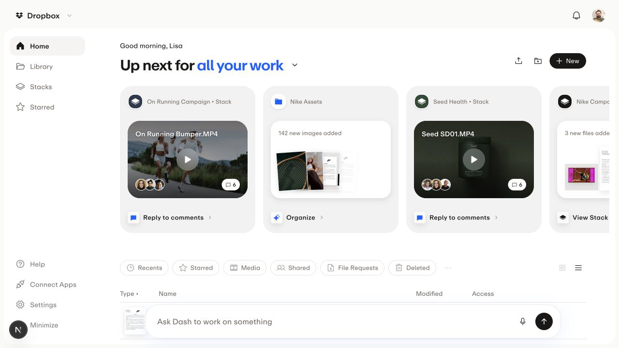Image resolution: width=619 pixels, height=348 pixels.
Task: Click collaborator avatars on Seed SD01 video
Action: coord(436,184)
